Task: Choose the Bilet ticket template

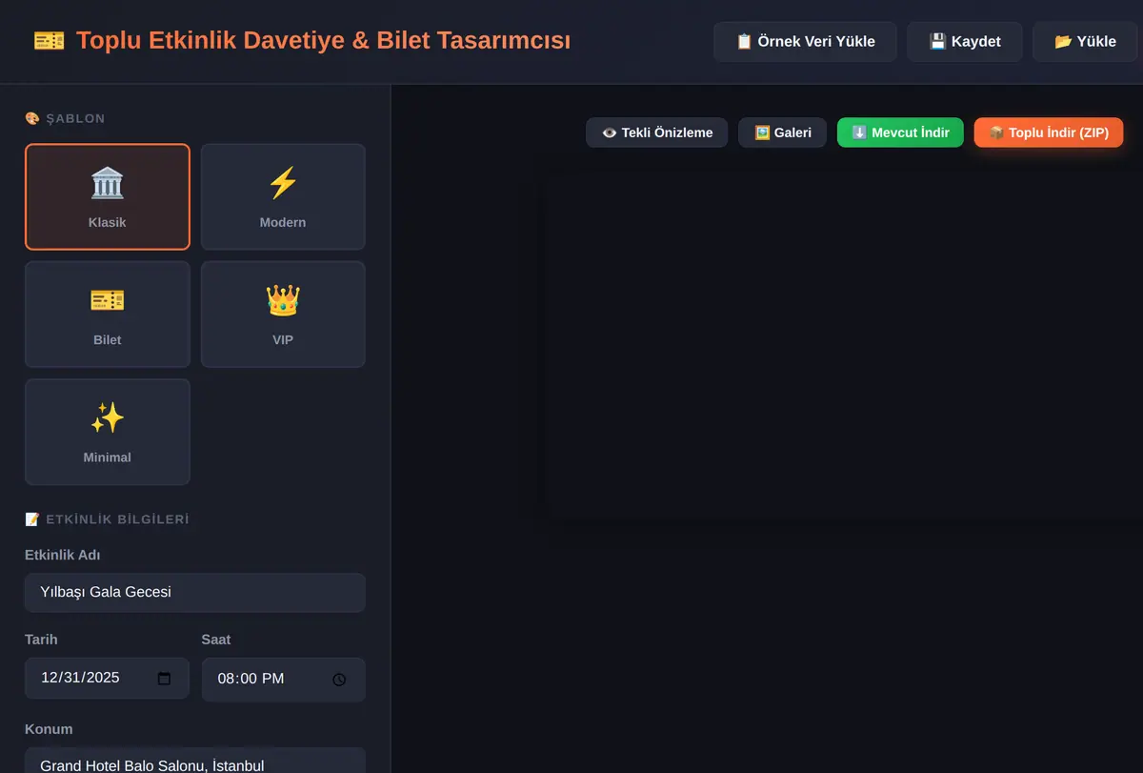Action: 108,314
